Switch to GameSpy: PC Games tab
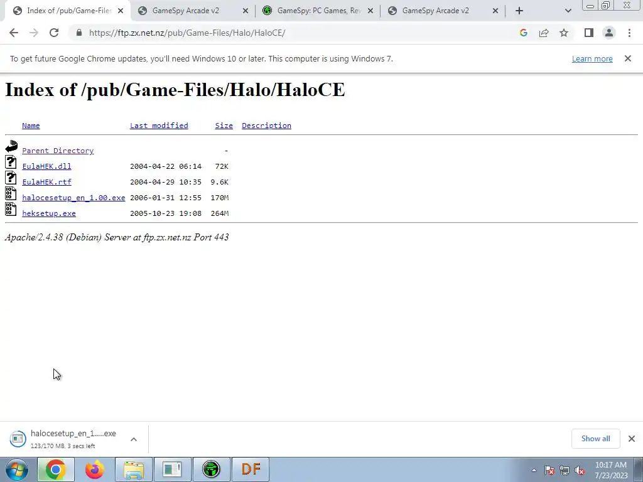 318,11
